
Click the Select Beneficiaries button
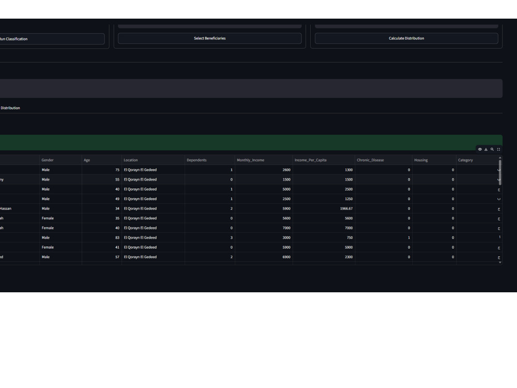coord(210,38)
